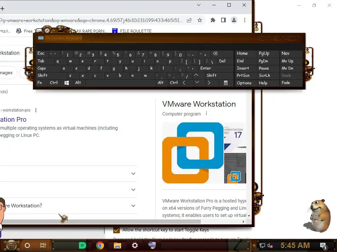Viewport: 337px width, 252px height.
Task: Click the Esc key
Action: click(x=42, y=53)
